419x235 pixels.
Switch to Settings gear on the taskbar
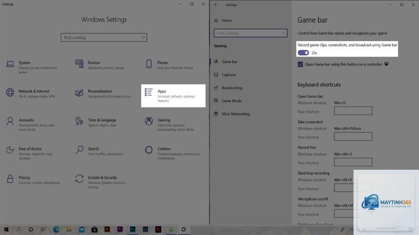pos(184,229)
